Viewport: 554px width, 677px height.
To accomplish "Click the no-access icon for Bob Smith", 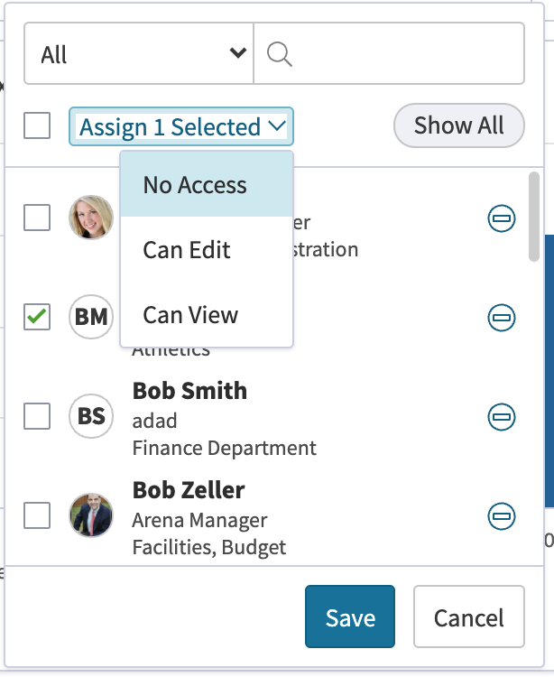I will tap(502, 417).
